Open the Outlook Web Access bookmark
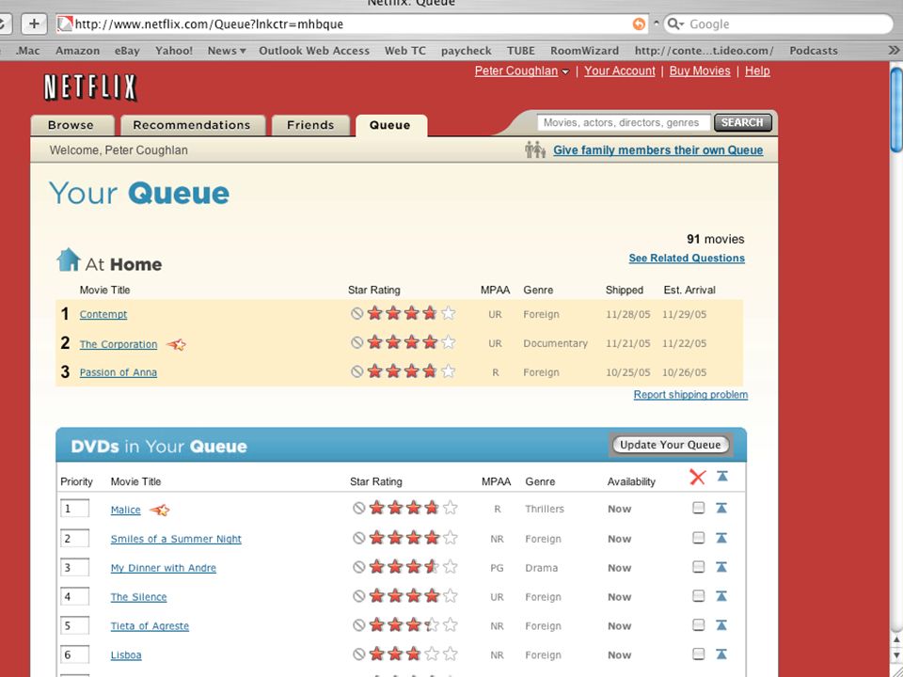Image resolution: width=903 pixels, height=677 pixels. pyautogui.click(x=314, y=51)
